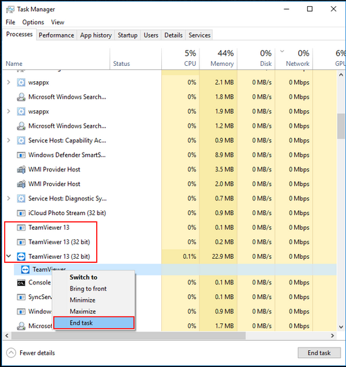Open the Options menu
Image resolution: width=346 pixels, height=367 pixels.
point(33,22)
